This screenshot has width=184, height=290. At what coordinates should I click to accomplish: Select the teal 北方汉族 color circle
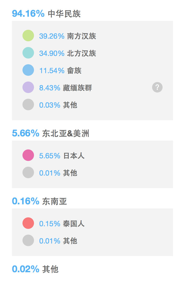point(28,53)
